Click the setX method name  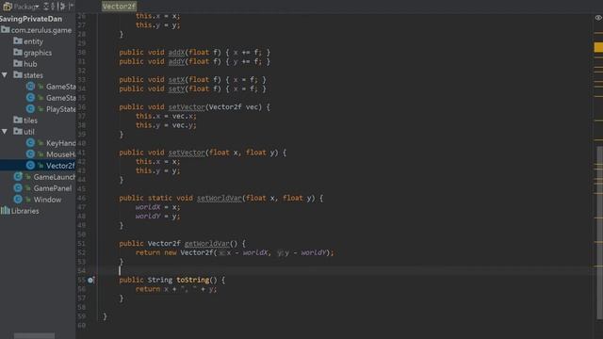click(176, 79)
